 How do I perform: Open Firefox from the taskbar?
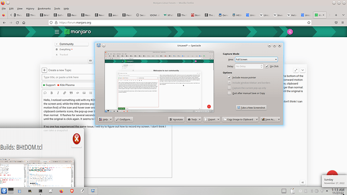click(x=61, y=191)
